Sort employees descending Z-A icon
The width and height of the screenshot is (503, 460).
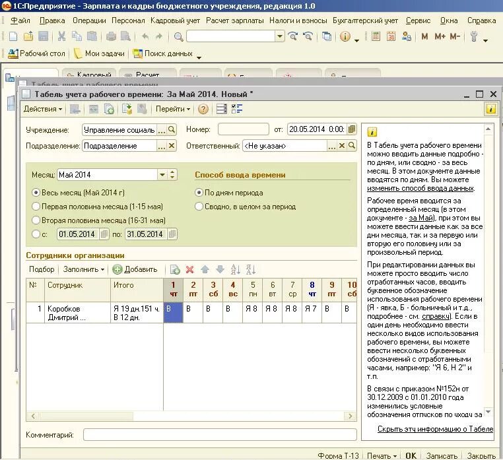click(x=251, y=270)
